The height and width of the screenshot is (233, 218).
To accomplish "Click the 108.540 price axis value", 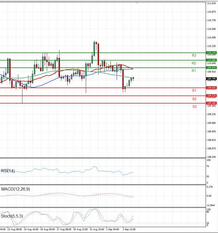I will 211,157.
